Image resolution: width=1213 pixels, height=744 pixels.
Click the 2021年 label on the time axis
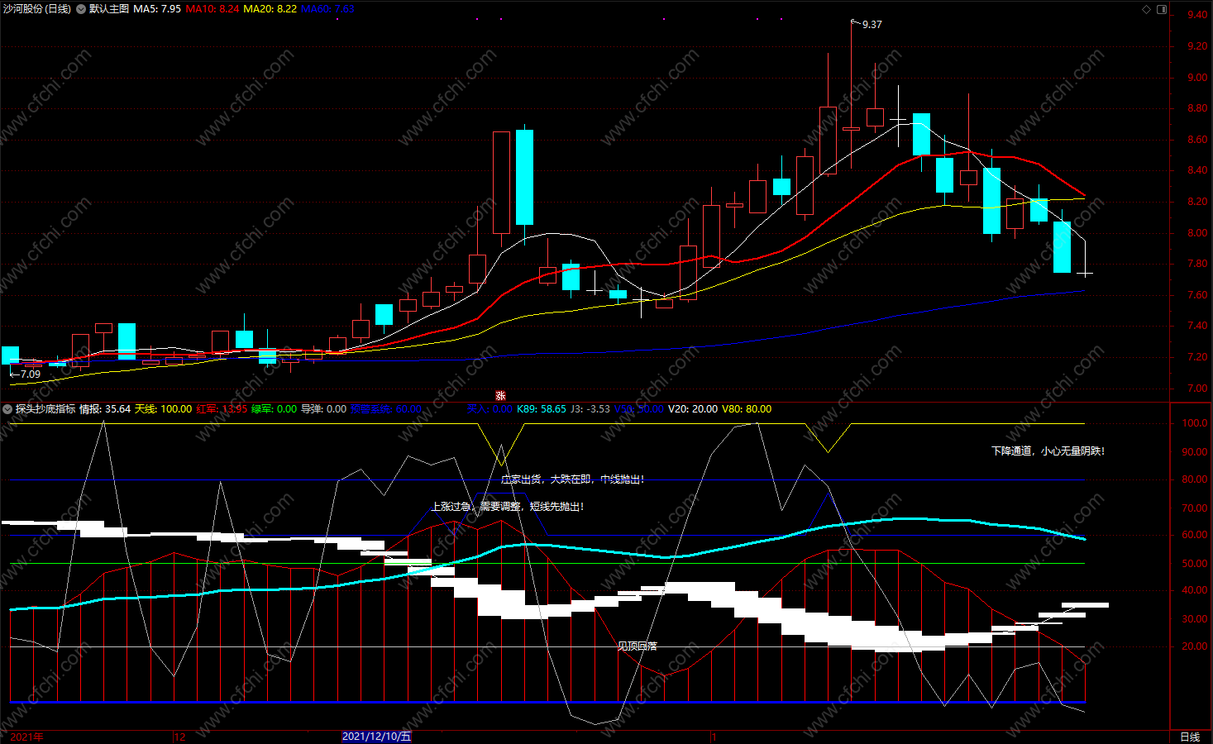pos(26,737)
